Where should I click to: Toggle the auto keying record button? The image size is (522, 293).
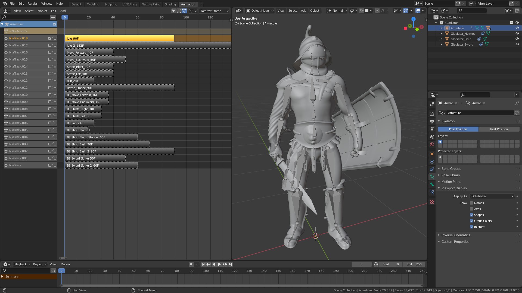[x=191, y=264]
